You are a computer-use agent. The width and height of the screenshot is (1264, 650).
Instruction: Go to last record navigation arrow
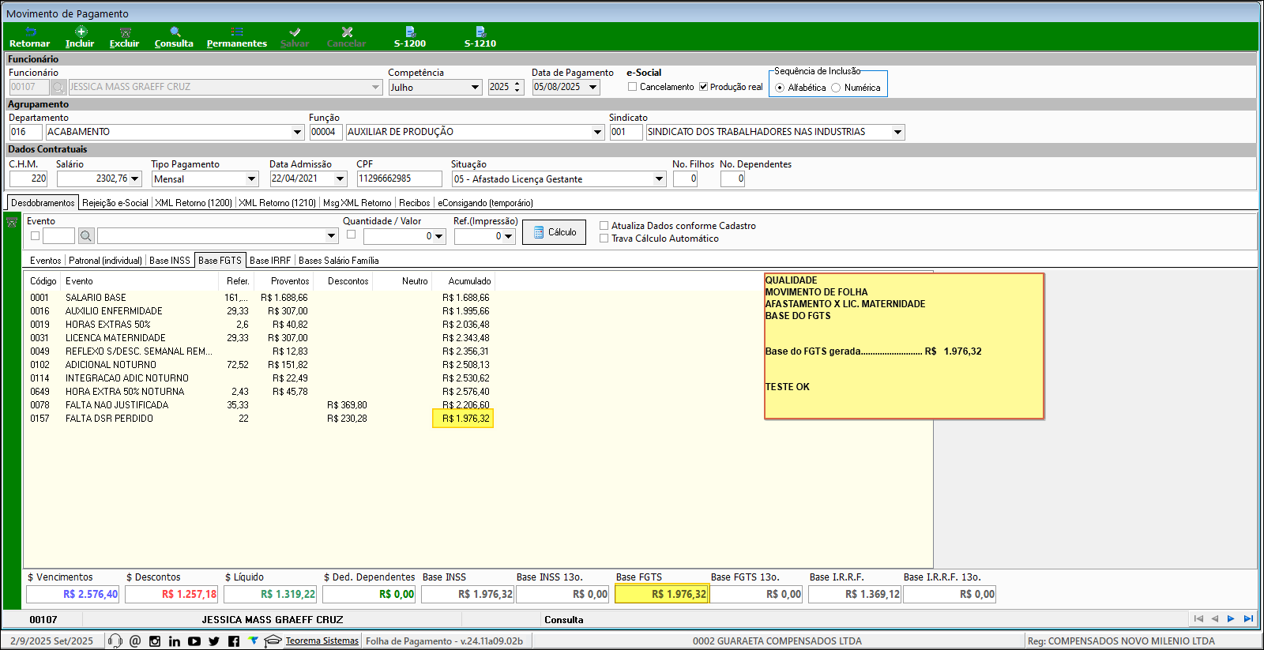point(1248,618)
